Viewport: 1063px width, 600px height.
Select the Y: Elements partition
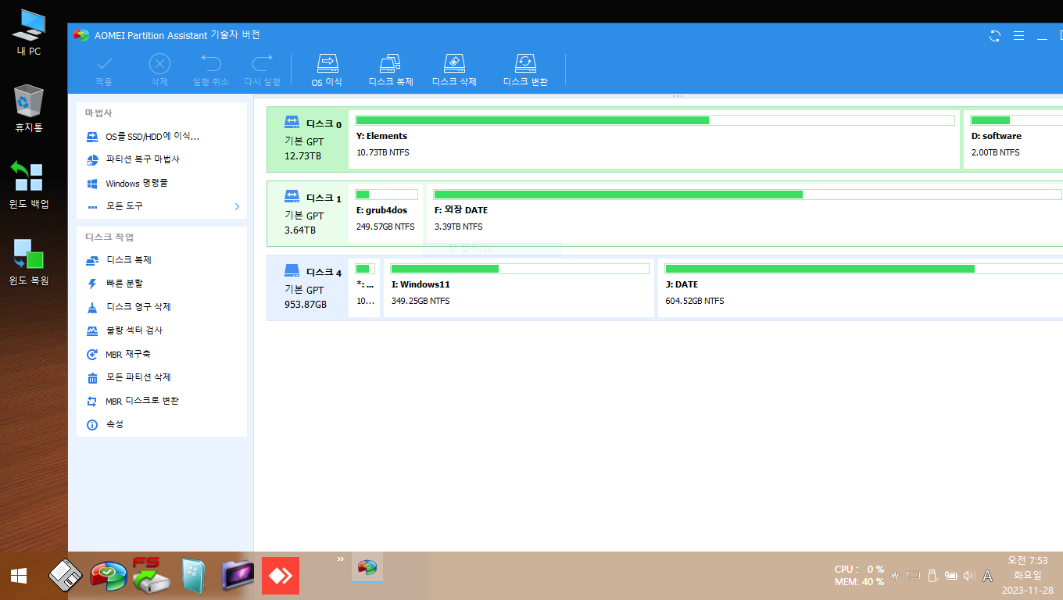click(x=654, y=139)
